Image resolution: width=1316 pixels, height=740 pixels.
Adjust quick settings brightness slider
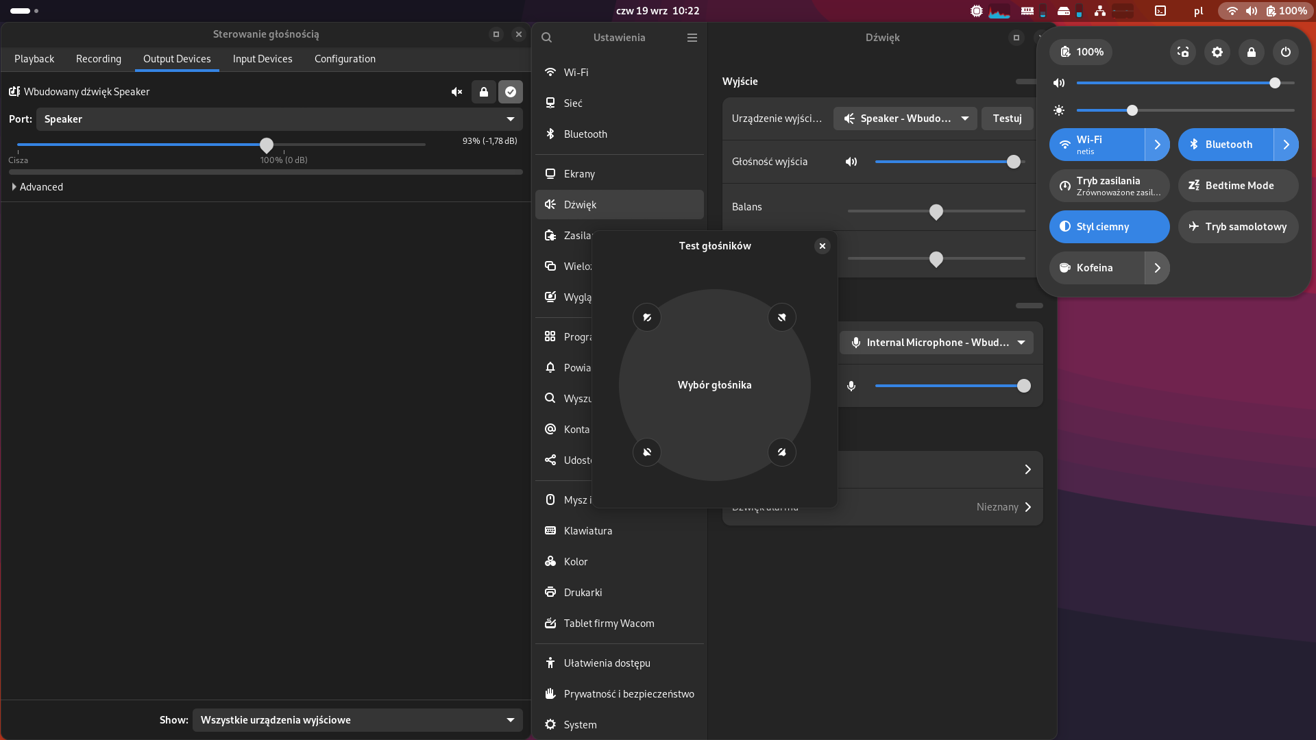[1186, 110]
